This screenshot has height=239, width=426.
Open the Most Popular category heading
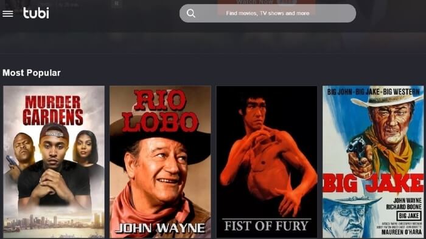(x=32, y=73)
